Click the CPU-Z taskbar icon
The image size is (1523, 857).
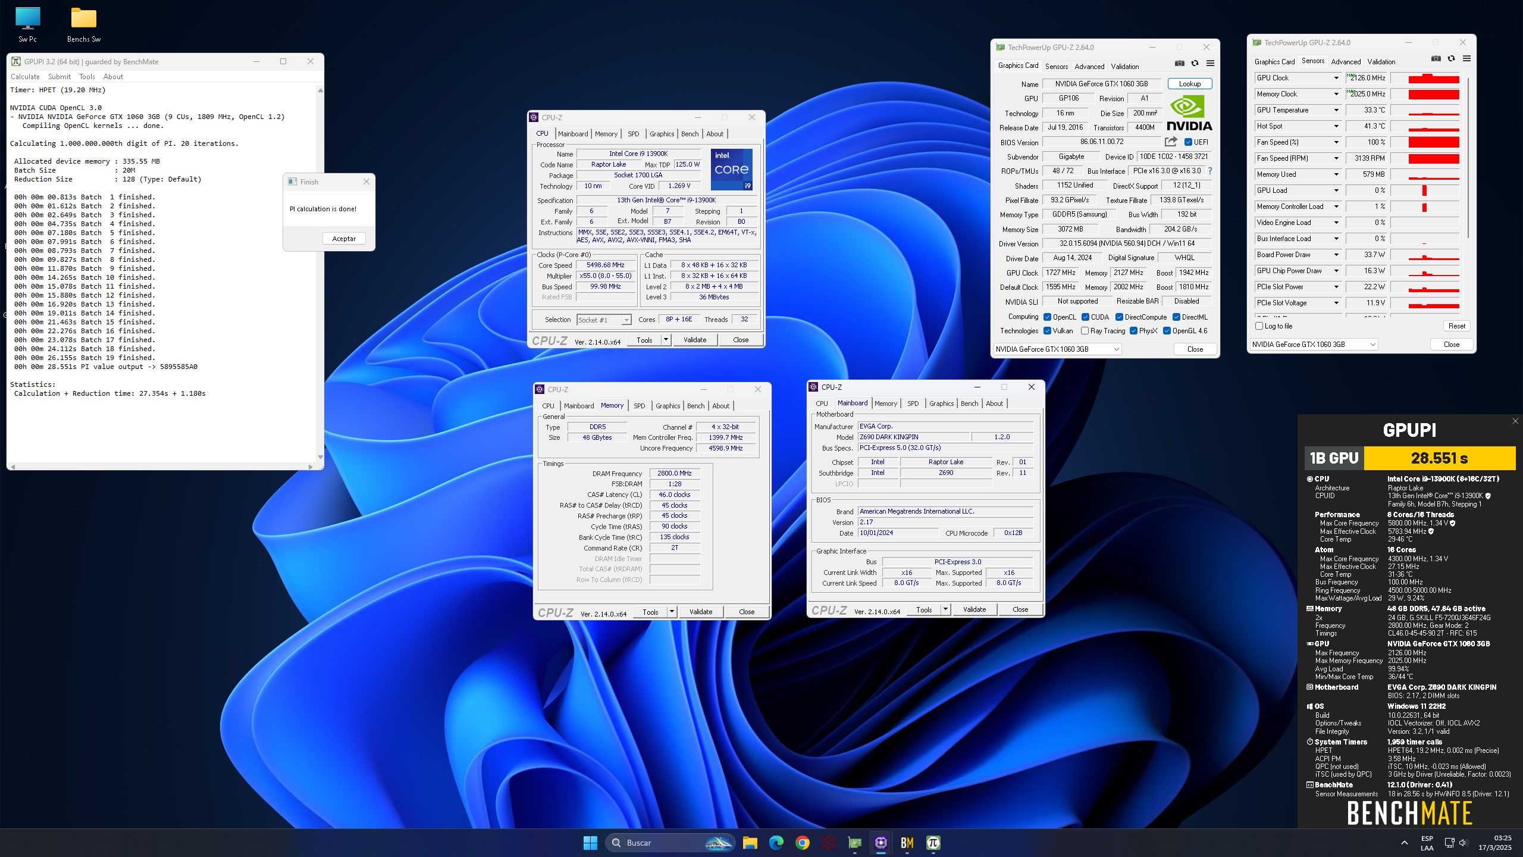(x=880, y=843)
